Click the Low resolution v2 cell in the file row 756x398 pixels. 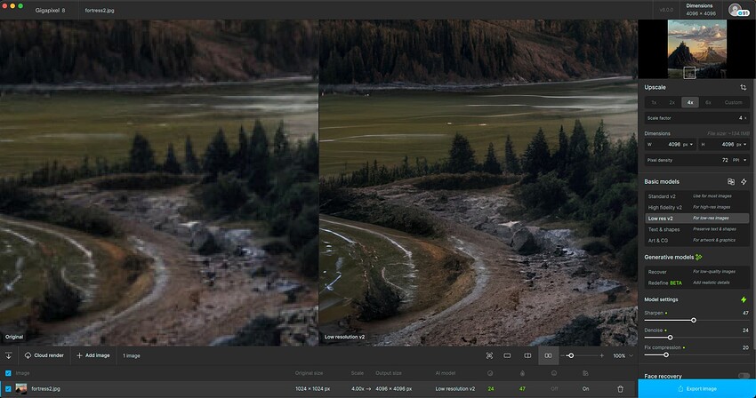coord(455,389)
